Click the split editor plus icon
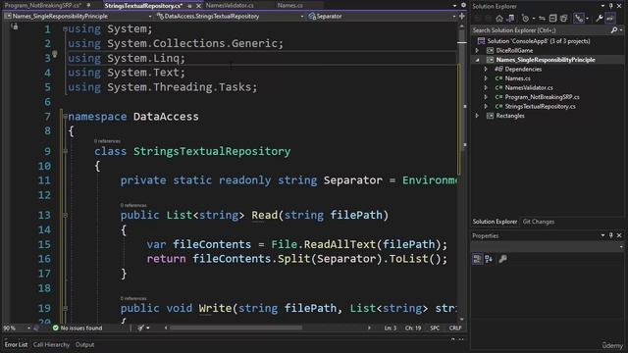This screenshot has width=628, height=353. (x=462, y=17)
